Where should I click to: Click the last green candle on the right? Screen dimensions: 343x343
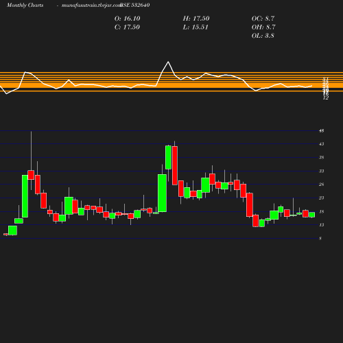pos(312,215)
